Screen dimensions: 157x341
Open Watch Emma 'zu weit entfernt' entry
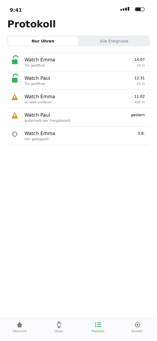pos(78,99)
